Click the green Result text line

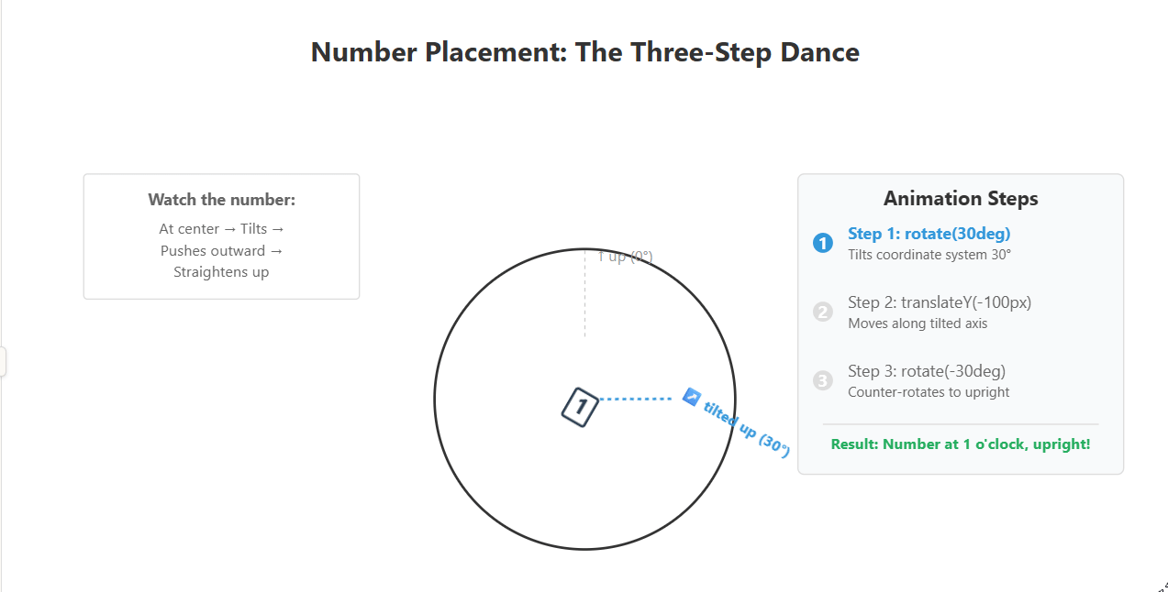tap(960, 444)
